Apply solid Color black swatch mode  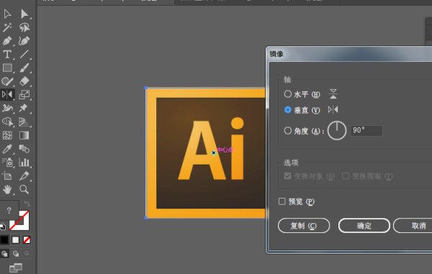pyautogui.click(x=4, y=240)
